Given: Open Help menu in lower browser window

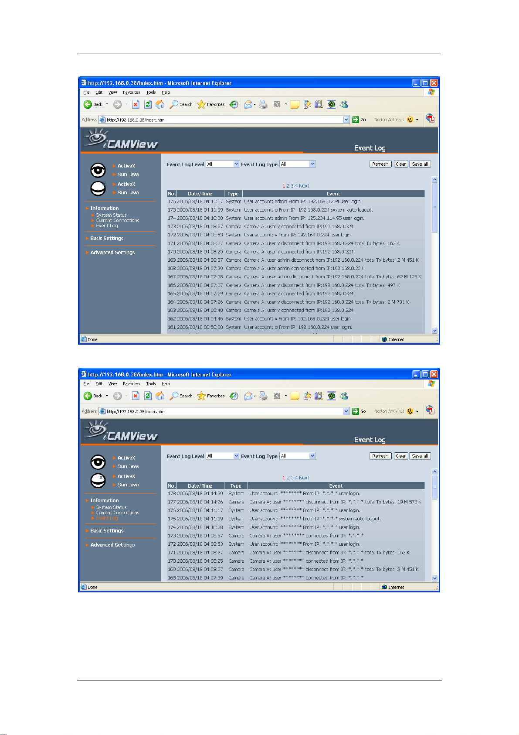Looking at the screenshot, I should (166, 384).
